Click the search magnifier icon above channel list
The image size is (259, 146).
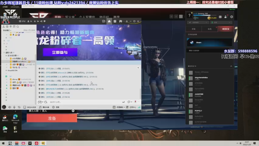17,27
